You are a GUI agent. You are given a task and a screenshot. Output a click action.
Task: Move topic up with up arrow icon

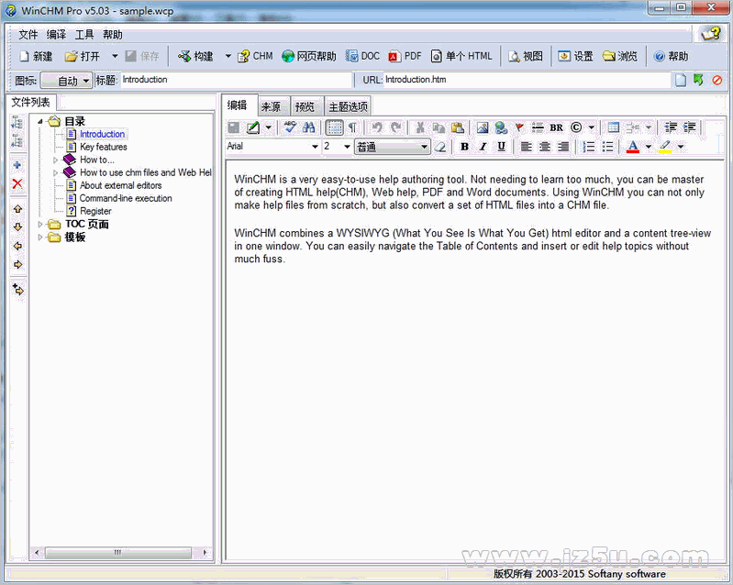tap(17, 209)
